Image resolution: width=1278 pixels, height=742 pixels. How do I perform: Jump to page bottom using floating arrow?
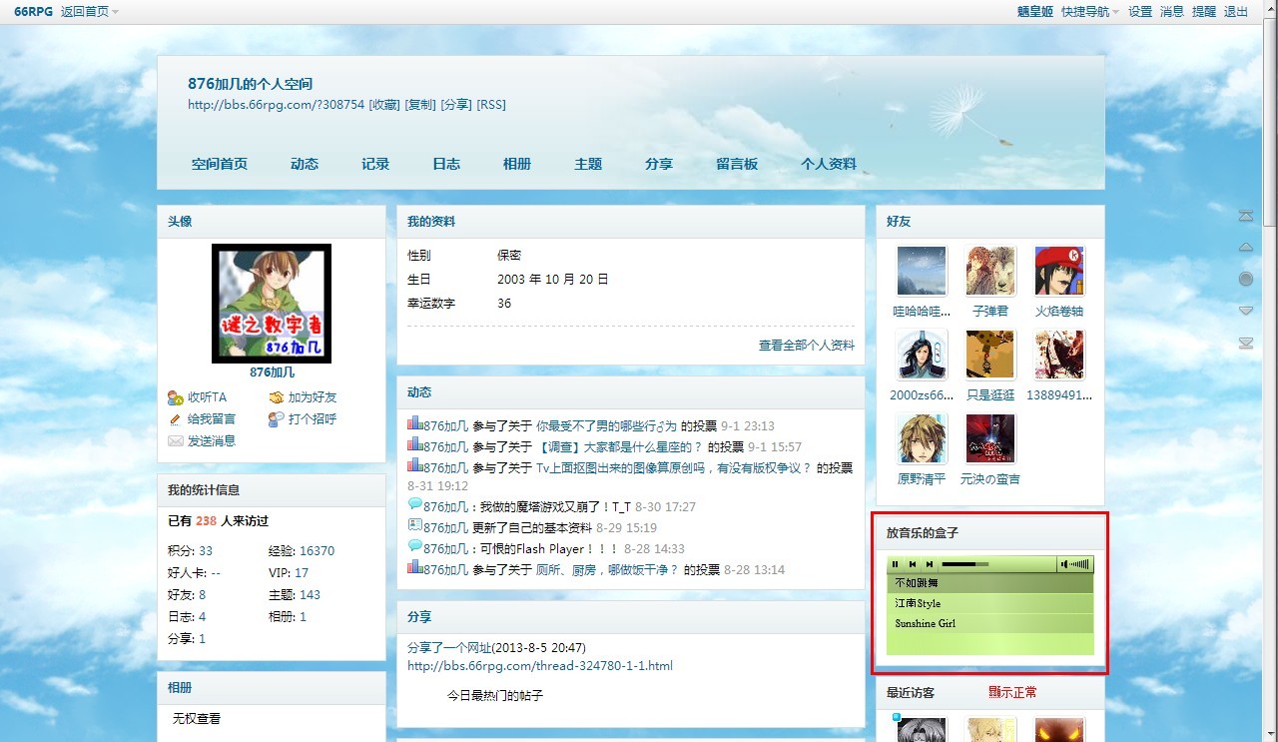coord(1245,343)
